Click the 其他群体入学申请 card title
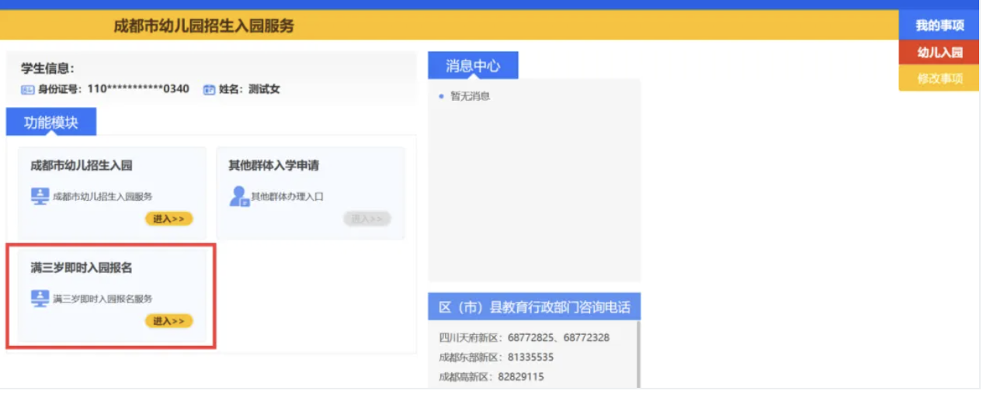The width and height of the screenshot is (983, 394). pos(273,165)
